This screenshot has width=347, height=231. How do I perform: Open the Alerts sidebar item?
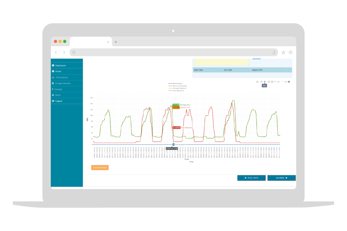click(x=58, y=95)
